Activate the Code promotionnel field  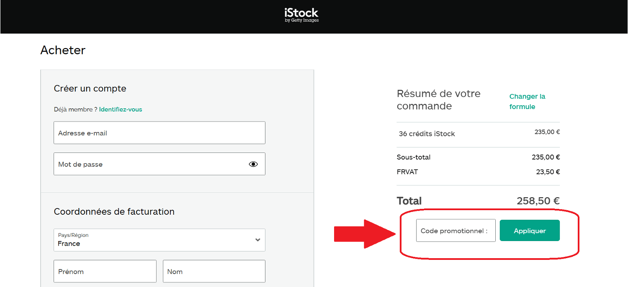[x=456, y=231]
